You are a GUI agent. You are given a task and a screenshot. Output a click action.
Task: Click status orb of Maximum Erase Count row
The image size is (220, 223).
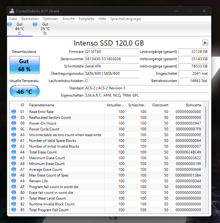[x=14, y=158]
